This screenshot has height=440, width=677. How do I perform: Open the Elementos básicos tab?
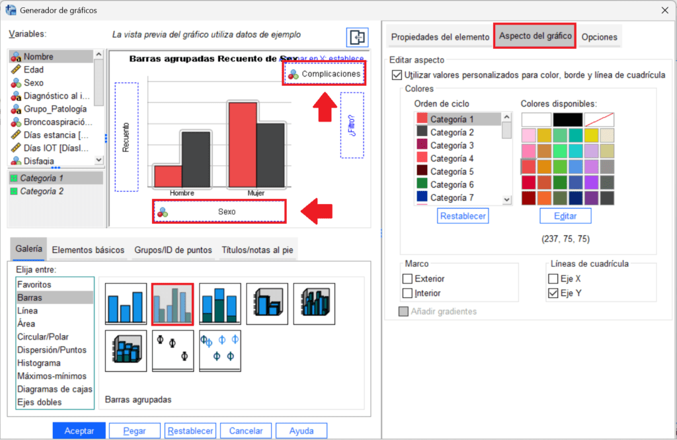click(x=88, y=250)
